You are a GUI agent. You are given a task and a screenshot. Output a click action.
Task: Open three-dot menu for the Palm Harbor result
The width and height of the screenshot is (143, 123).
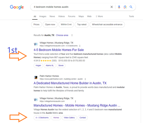click(x=85, y=79)
